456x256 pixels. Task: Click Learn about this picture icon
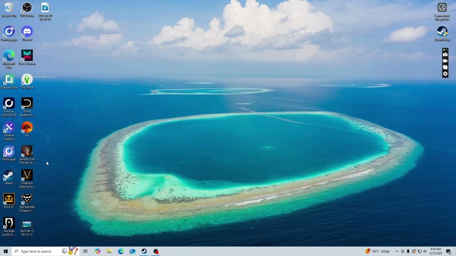[x=442, y=12]
